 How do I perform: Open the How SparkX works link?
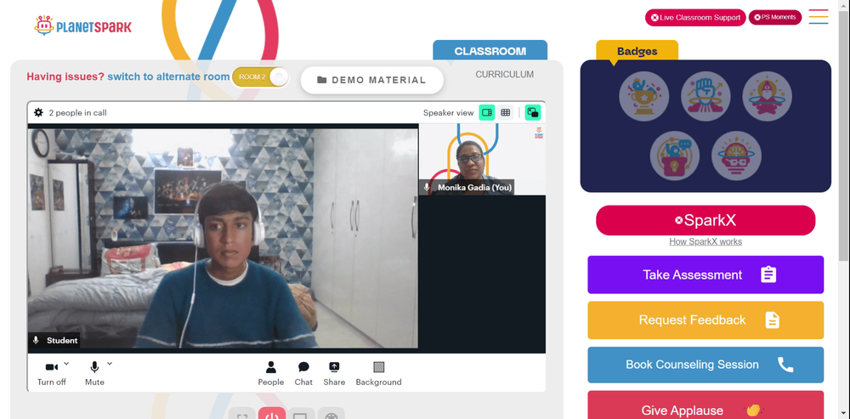click(705, 241)
